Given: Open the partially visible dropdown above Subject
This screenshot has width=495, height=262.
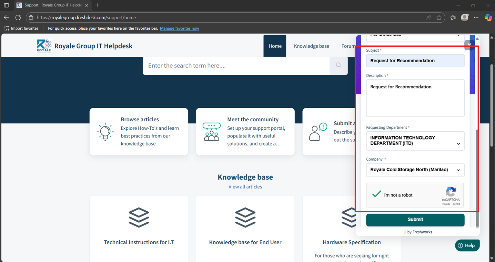Looking at the screenshot, I should pyautogui.click(x=415, y=38).
